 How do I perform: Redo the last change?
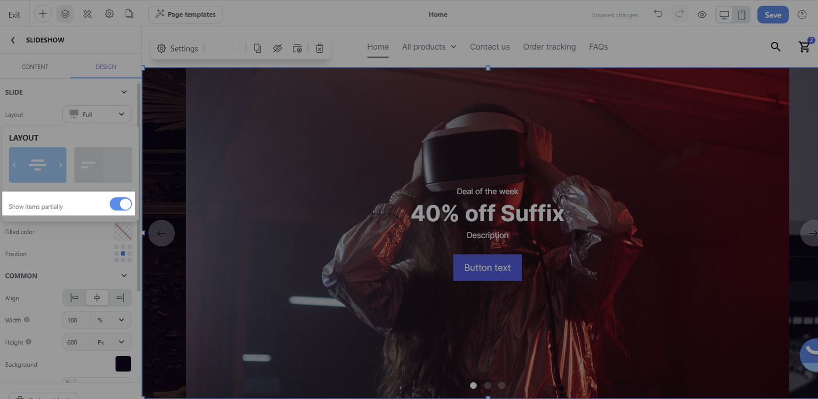[679, 14]
